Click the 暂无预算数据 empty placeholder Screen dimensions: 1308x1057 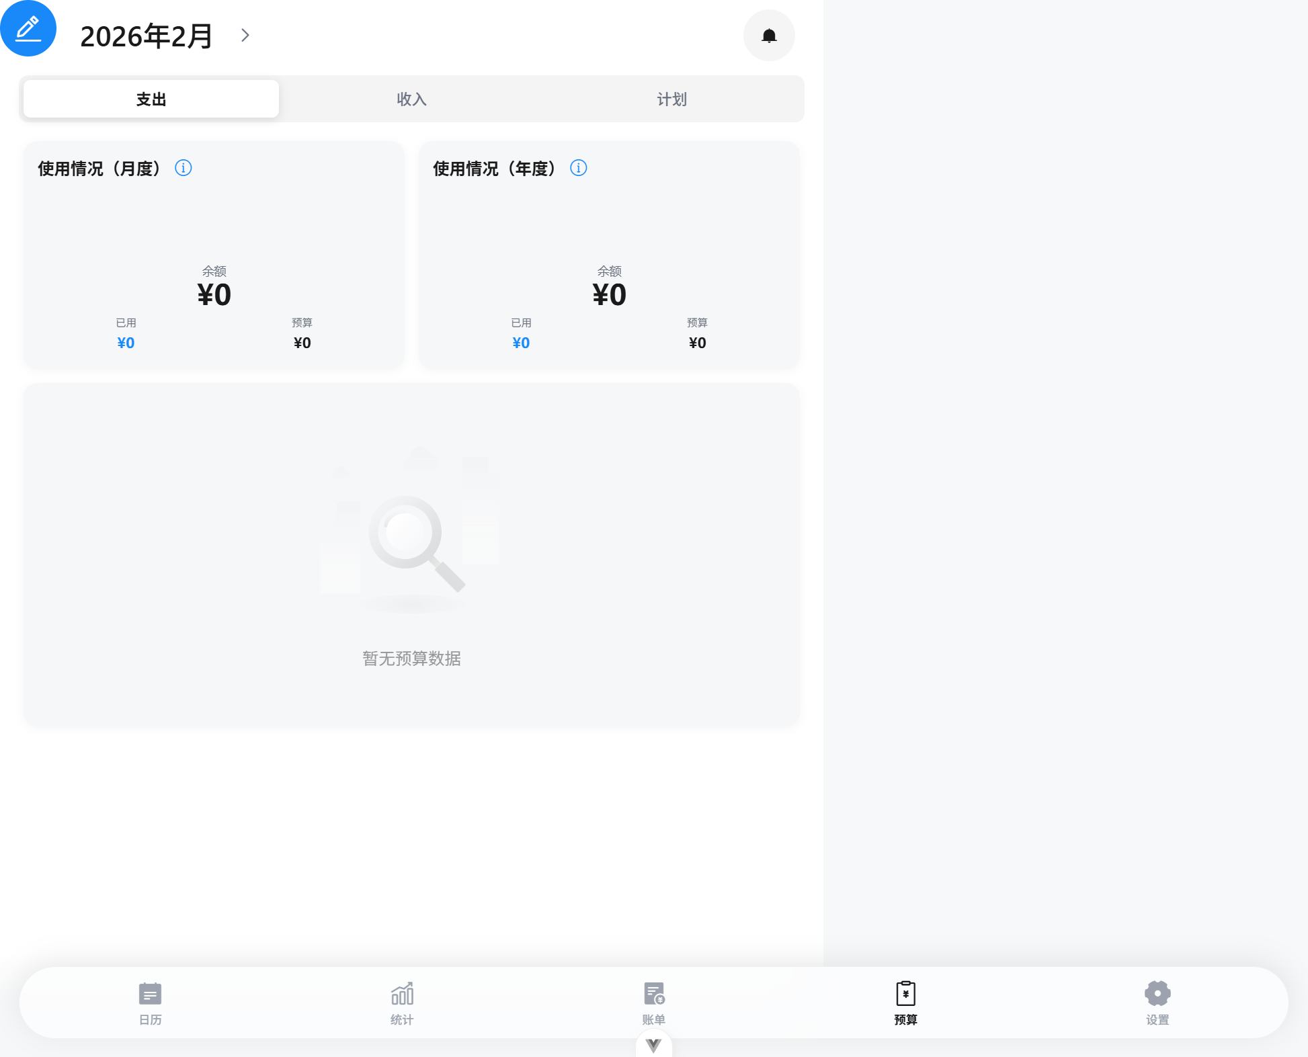(411, 658)
